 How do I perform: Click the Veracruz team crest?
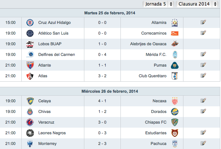pos(30,122)
